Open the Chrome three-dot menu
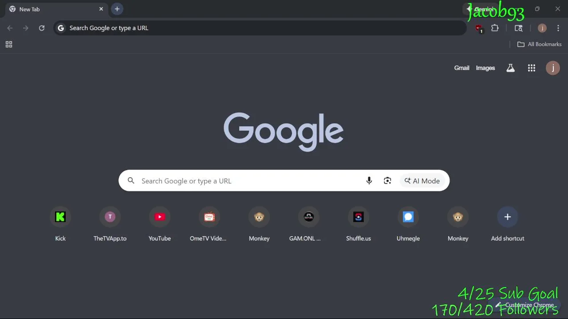Screen dimensions: 568x319 pos(558,28)
